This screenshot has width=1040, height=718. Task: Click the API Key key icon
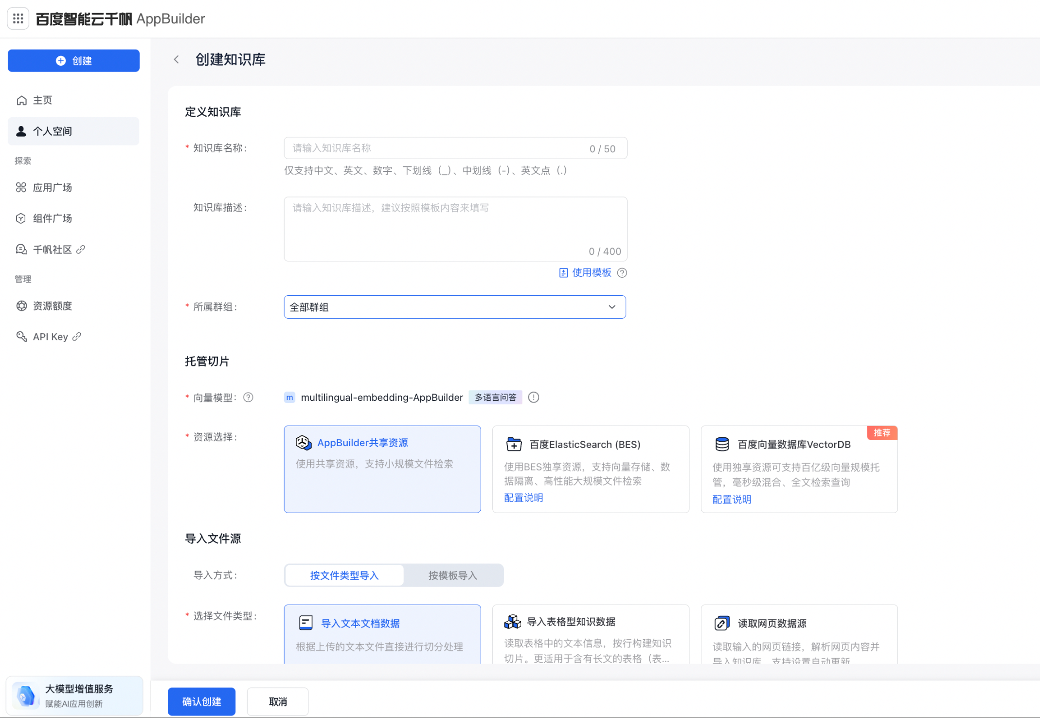pos(21,337)
